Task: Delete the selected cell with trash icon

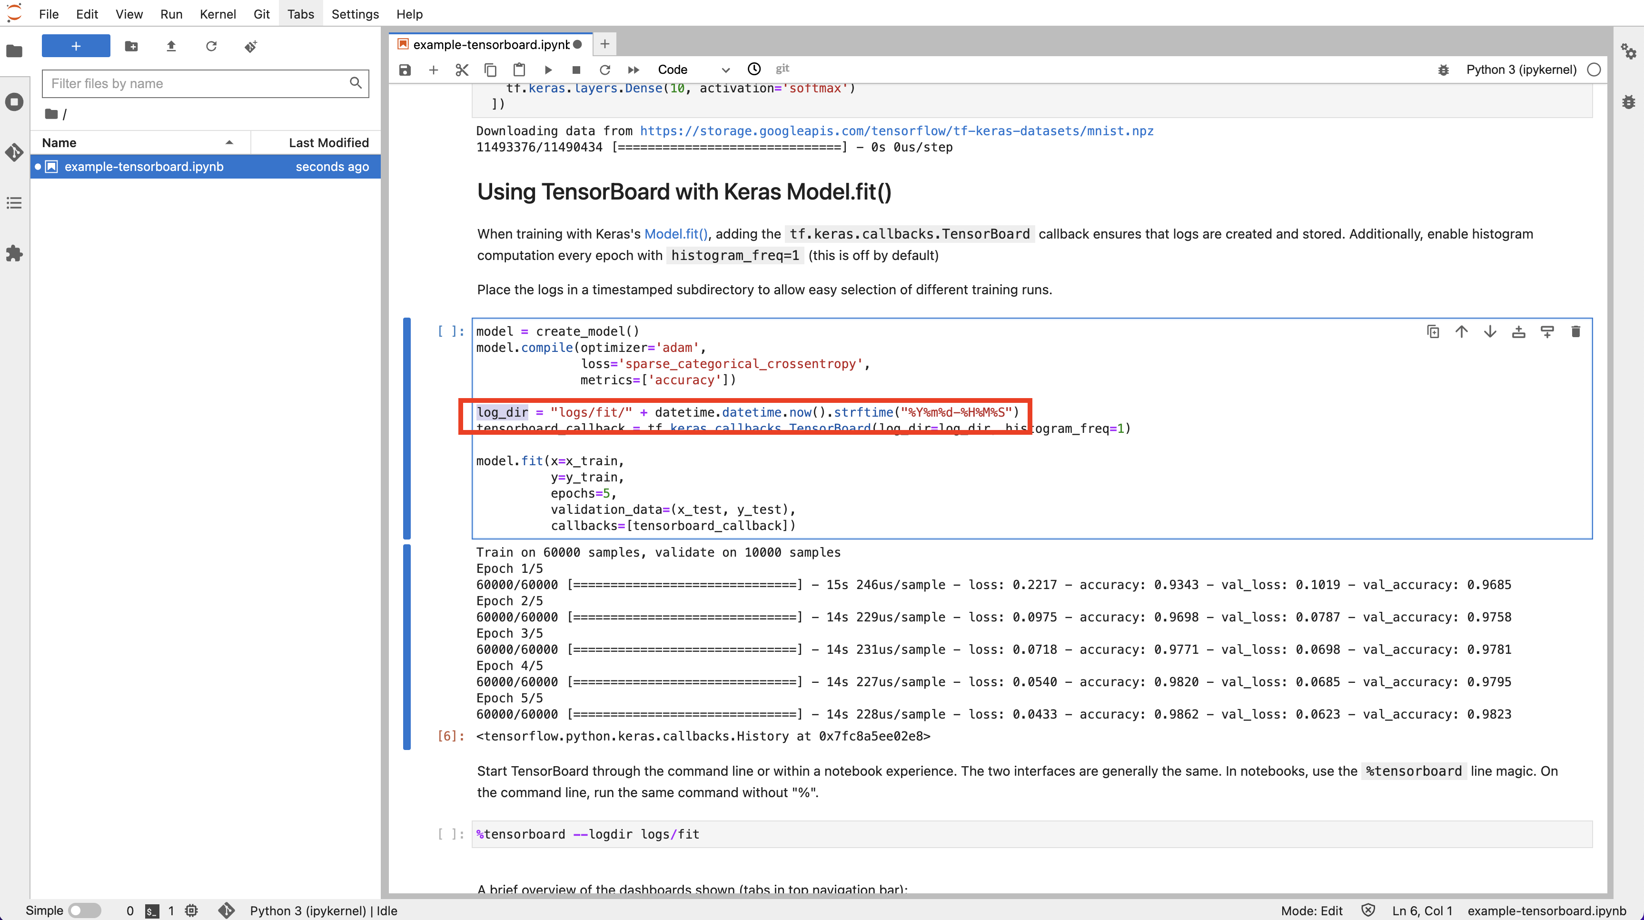Action: tap(1575, 331)
